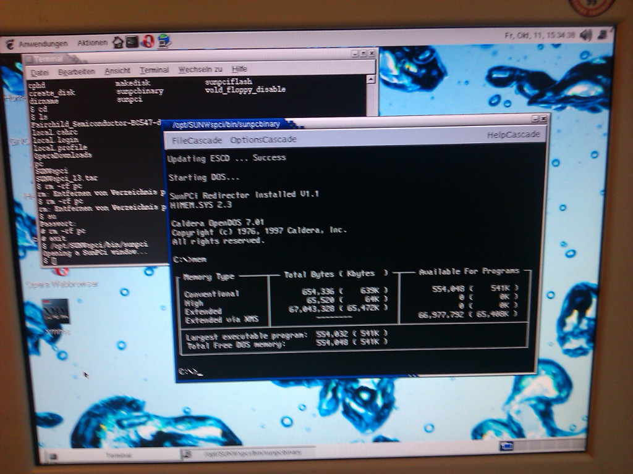Select the Opera Webbrowser desktop icon

click(x=62, y=278)
